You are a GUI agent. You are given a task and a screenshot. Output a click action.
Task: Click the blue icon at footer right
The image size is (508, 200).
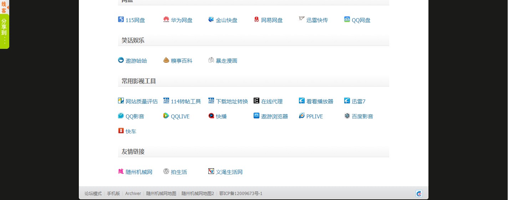tap(419, 194)
